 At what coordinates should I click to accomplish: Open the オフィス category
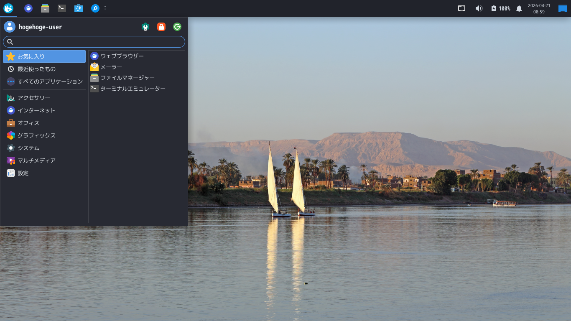44,123
